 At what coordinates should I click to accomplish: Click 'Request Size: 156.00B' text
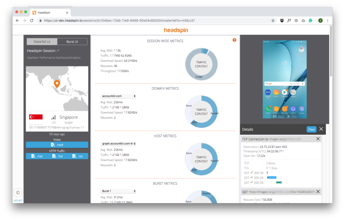(x=258, y=200)
